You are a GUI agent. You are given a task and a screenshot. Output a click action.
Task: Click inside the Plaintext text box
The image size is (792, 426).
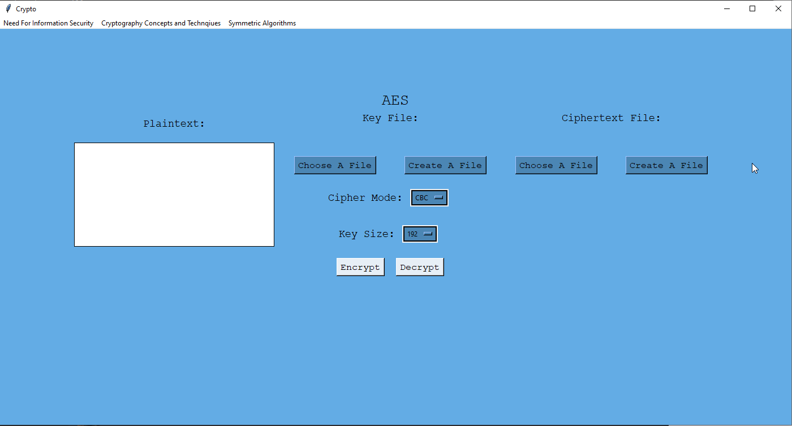174,195
